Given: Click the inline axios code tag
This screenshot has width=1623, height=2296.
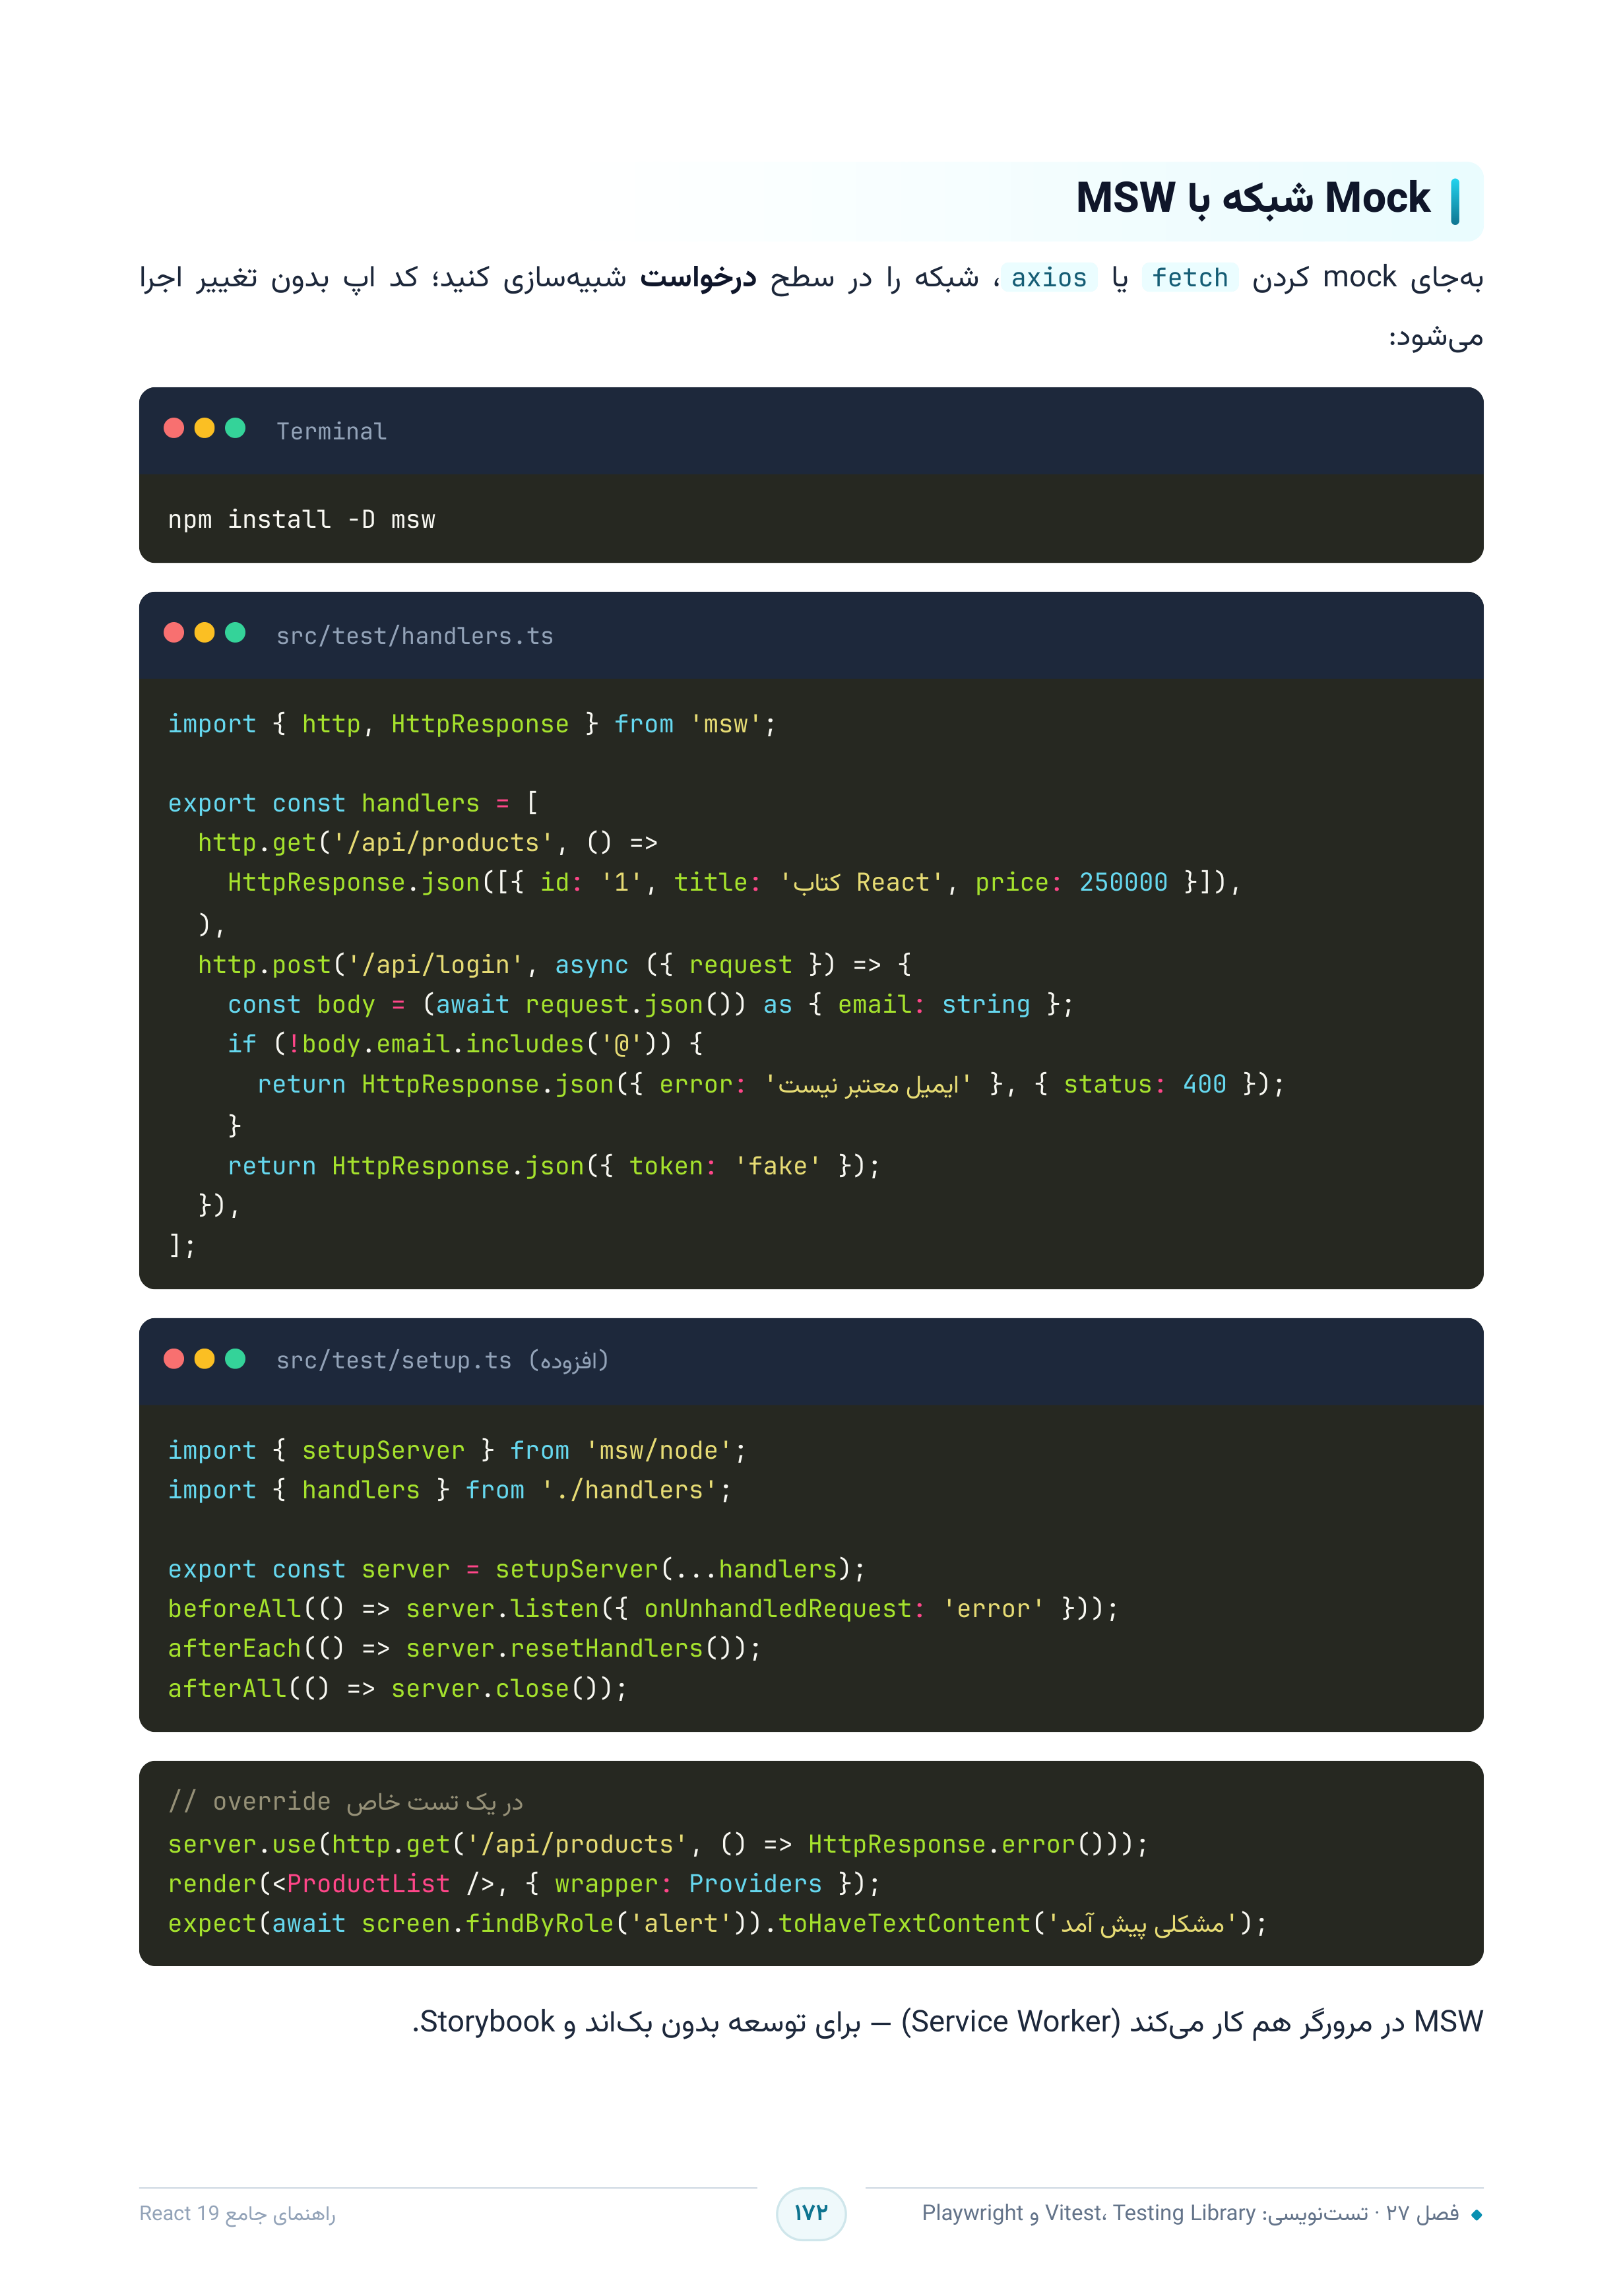Looking at the screenshot, I should point(1048,278).
